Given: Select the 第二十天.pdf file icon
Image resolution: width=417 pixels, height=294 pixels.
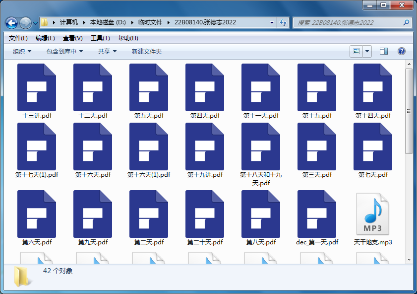Looking at the screenshot, I should tap(205, 214).
